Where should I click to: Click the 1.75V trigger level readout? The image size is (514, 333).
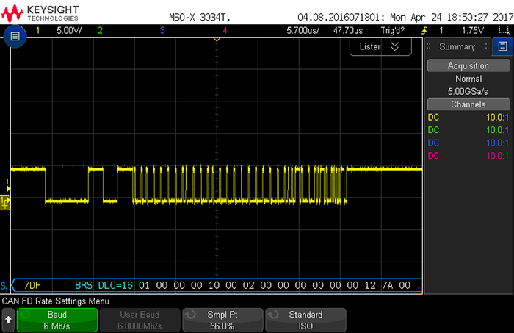click(x=471, y=31)
